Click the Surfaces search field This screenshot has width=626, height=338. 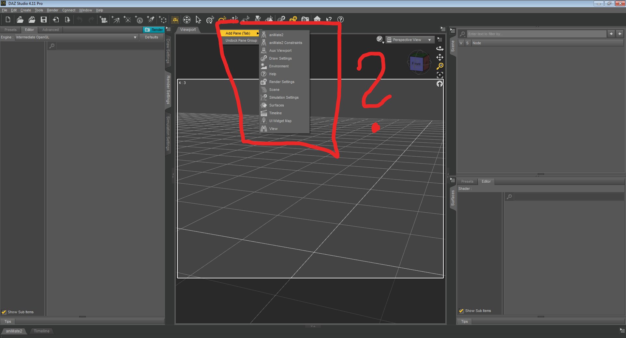tap(569, 197)
